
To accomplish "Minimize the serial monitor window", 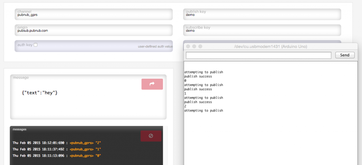I will click(194, 47).
